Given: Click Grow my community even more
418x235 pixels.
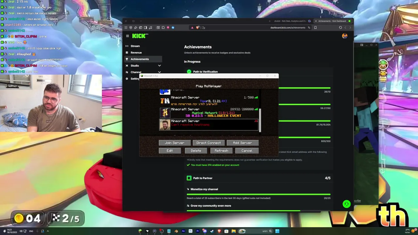Looking at the screenshot, I should tap(211, 206).
